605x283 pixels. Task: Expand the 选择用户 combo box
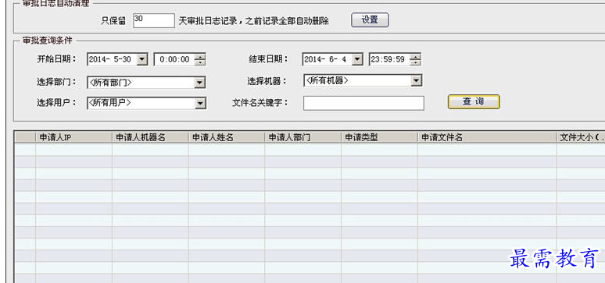pyautogui.click(x=200, y=103)
